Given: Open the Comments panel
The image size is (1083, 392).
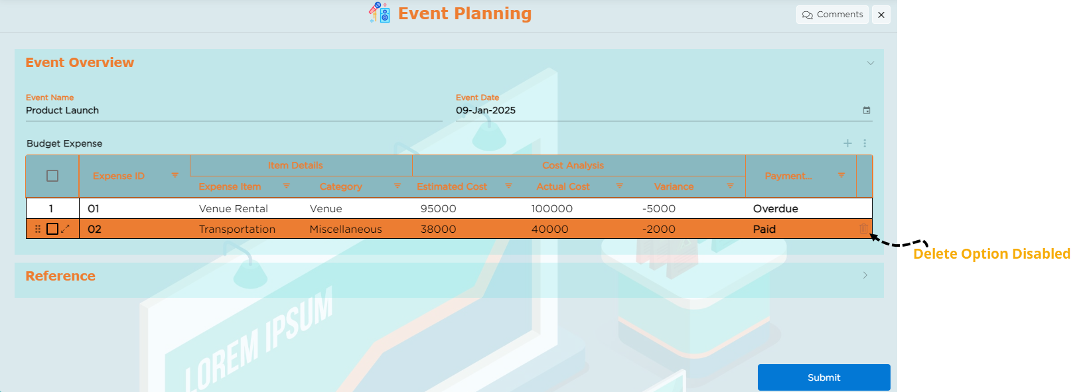Looking at the screenshot, I should 832,15.
